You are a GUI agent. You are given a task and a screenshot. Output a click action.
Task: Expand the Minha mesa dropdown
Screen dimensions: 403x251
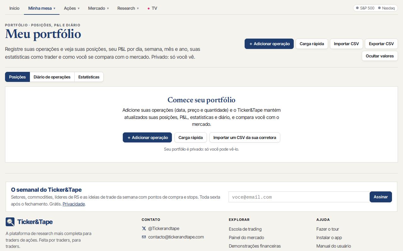pos(42,8)
